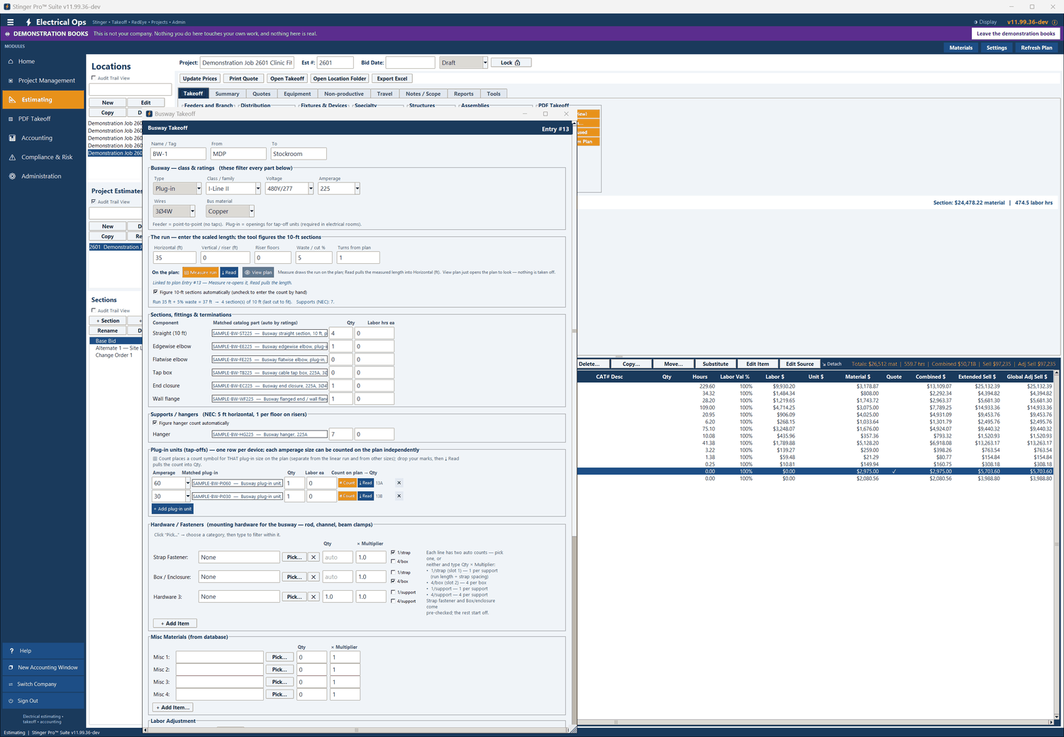Uncheck 4/box for Box / Enclosure
This screenshot has height=737, width=1064.
point(393,581)
